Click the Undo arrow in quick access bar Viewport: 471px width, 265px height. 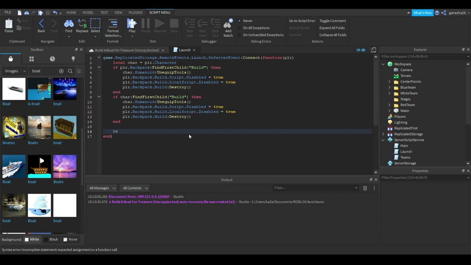[x=55, y=13]
